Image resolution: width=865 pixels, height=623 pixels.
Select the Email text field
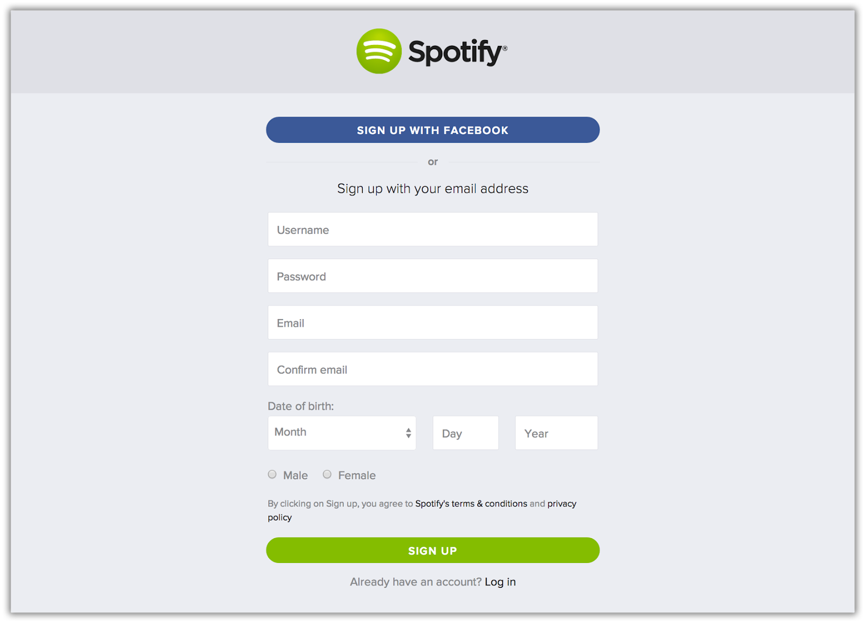[432, 323]
